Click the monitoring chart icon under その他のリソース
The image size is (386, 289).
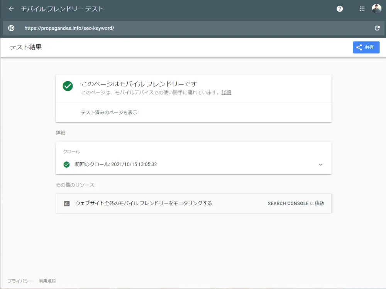pyautogui.click(x=66, y=203)
